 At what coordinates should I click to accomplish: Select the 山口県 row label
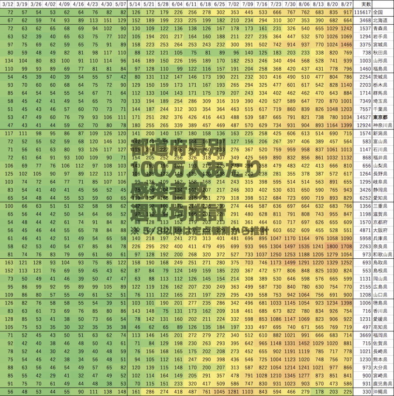(x=380, y=295)
